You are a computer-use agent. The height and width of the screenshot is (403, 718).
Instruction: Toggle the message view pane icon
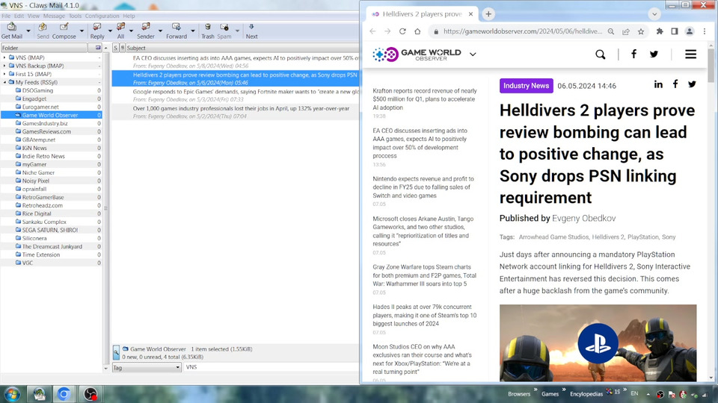click(117, 352)
